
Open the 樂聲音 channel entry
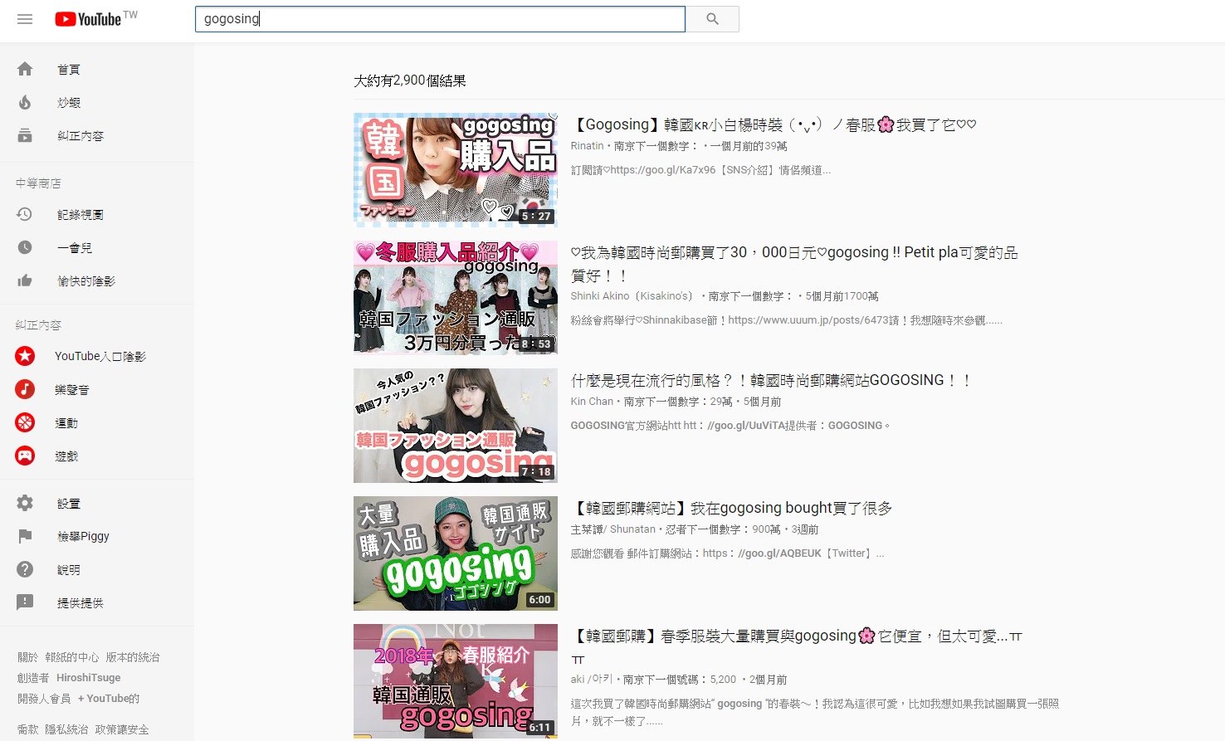[96, 389]
